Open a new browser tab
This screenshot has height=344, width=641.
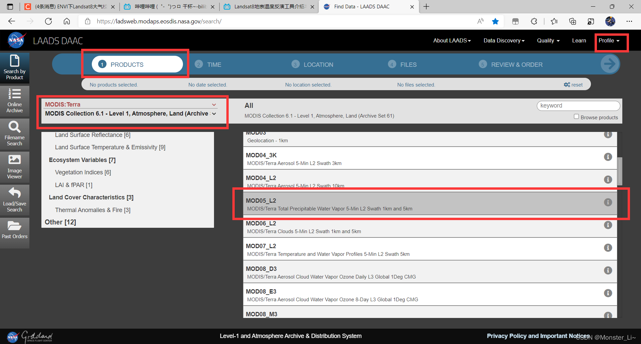click(426, 7)
